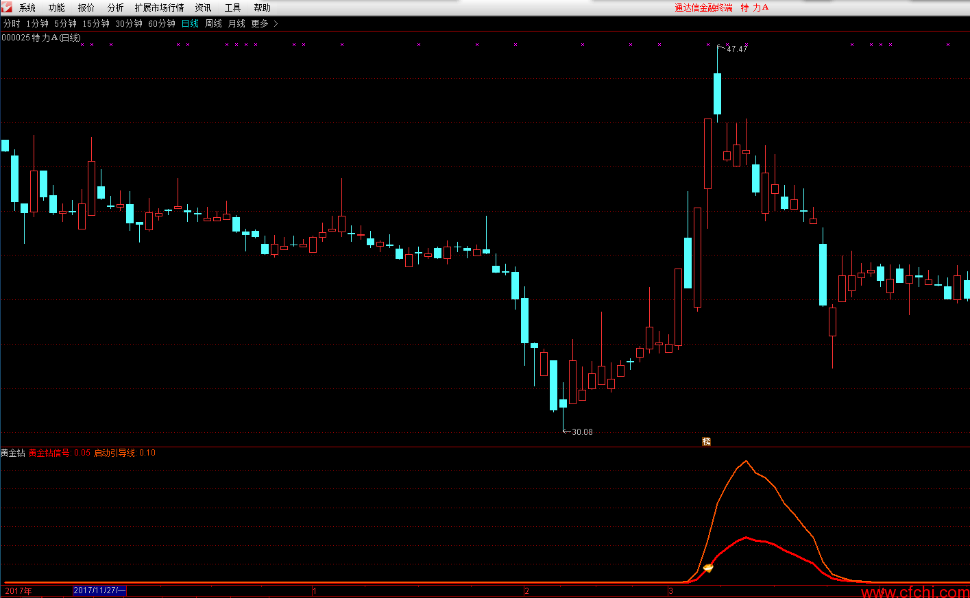Click the 通达信金融终端 title text
The height and width of the screenshot is (598, 970).
coord(703,8)
